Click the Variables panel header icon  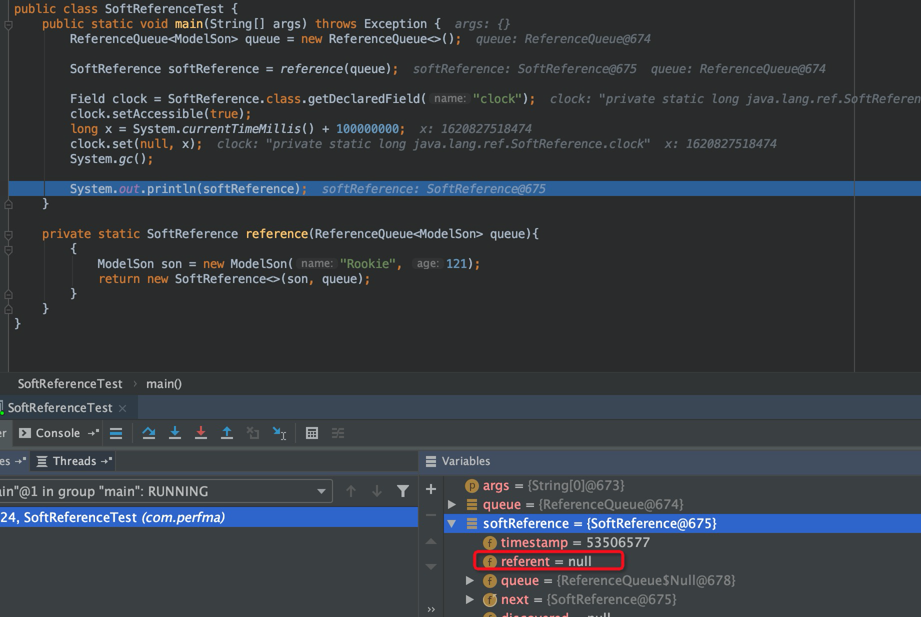click(431, 461)
